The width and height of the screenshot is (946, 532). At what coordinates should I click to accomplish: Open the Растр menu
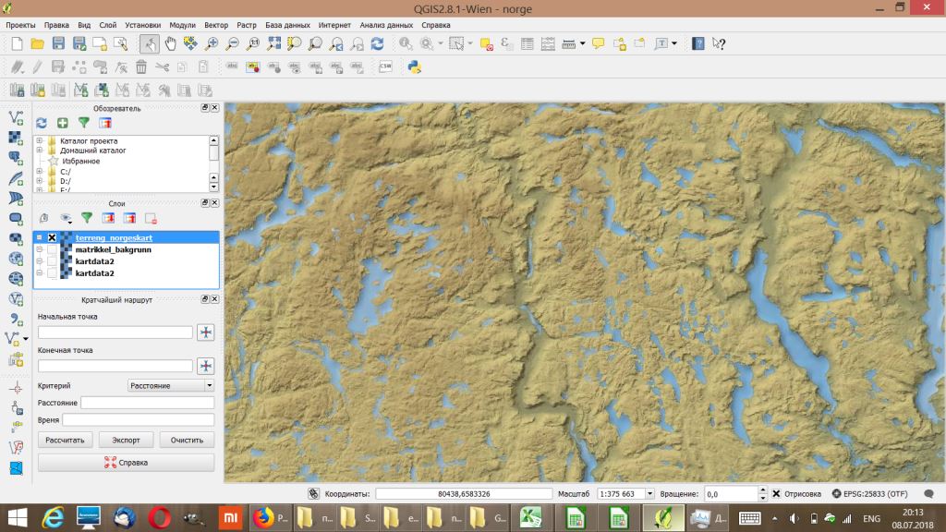[246, 25]
